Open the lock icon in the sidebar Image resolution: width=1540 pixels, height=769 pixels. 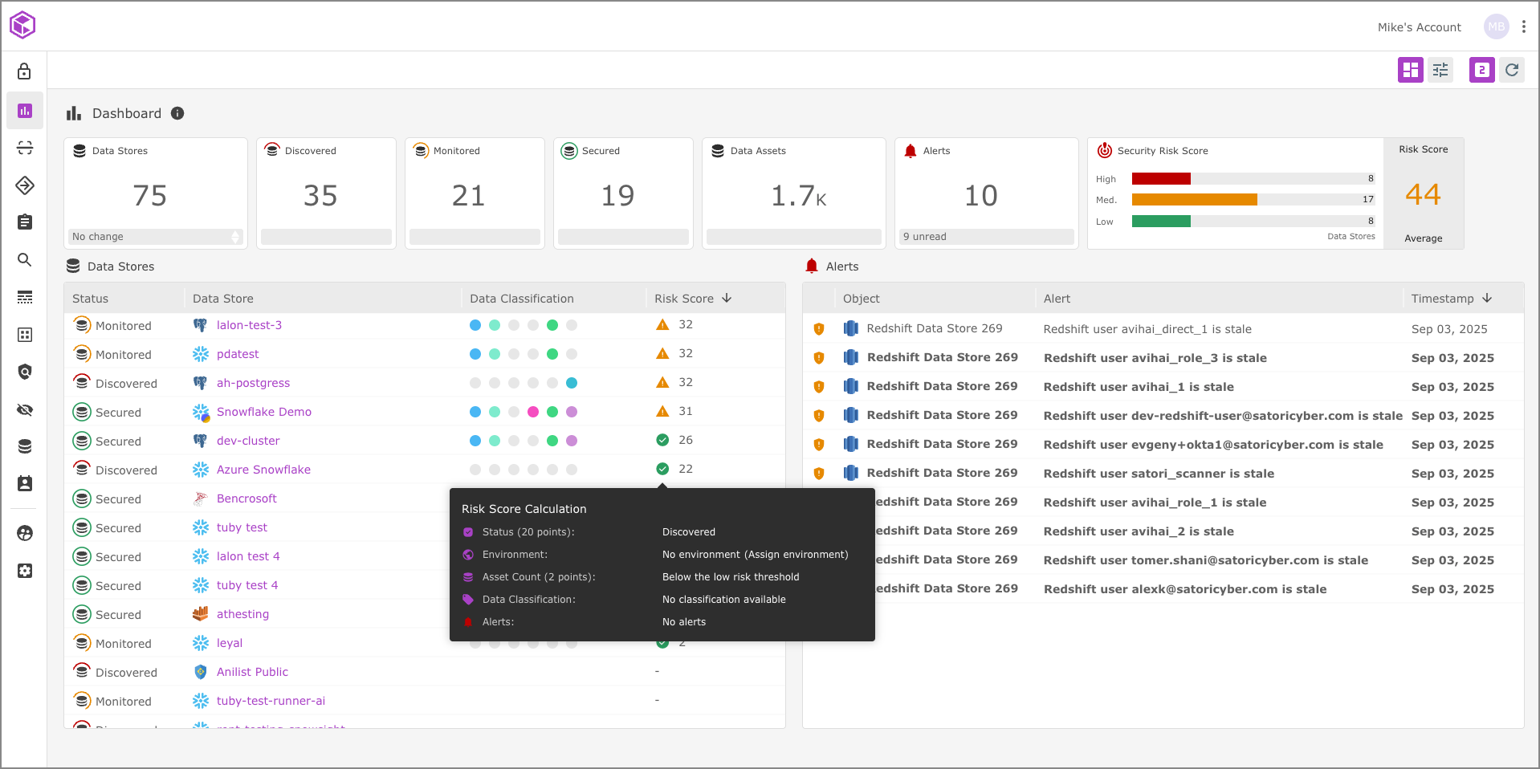coord(24,71)
